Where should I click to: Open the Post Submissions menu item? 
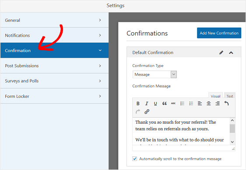pos(54,66)
